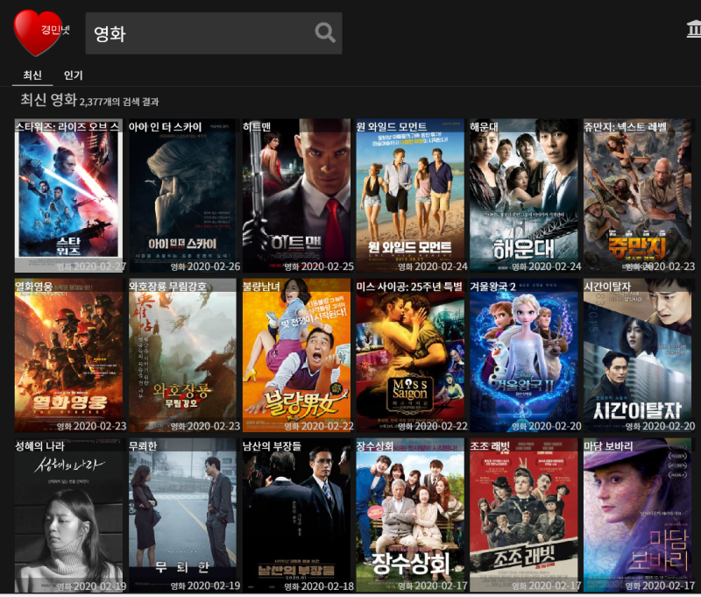Choose the 성혜의 나라 poster

click(x=68, y=515)
